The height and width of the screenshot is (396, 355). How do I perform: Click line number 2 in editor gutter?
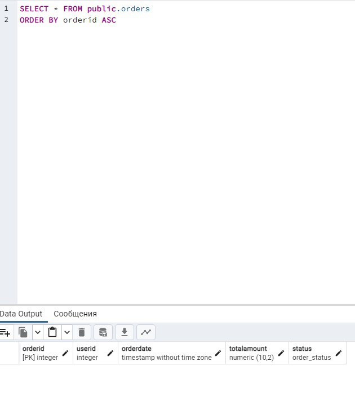click(6, 20)
